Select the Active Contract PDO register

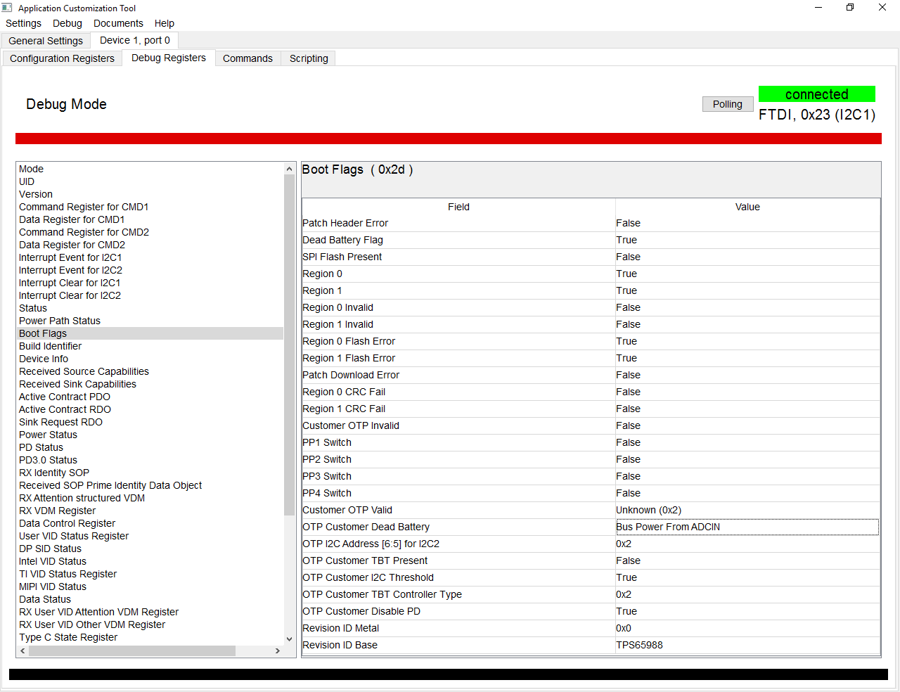click(x=64, y=397)
